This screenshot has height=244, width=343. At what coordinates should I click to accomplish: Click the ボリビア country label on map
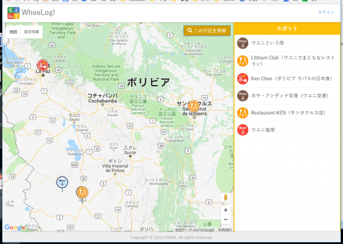pyautogui.click(x=148, y=82)
